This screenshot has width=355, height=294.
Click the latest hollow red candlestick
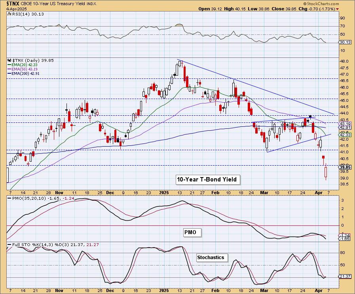(326, 172)
